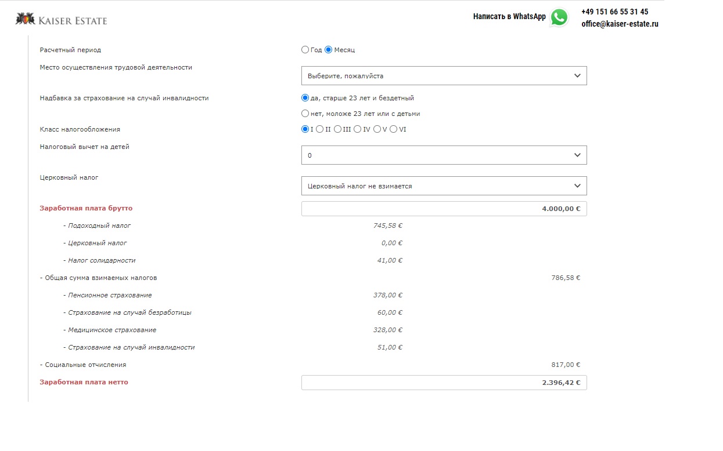Expand the child tax allowance dropdown
Image resolution: width=723 pixels, height=451 pixels.
point(444,155)
